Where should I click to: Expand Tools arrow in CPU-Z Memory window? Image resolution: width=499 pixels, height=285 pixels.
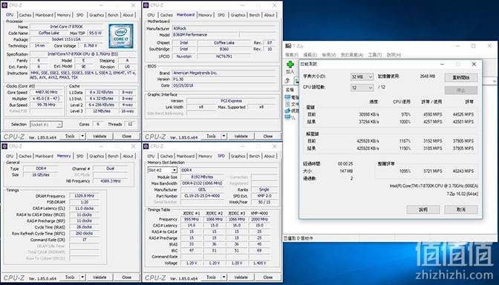(x=82, y=278)
